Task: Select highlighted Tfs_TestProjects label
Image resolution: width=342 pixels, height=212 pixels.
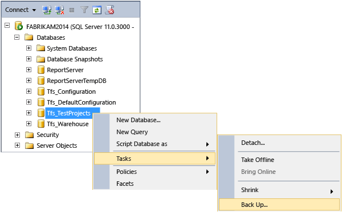Action: coord(69,113)
